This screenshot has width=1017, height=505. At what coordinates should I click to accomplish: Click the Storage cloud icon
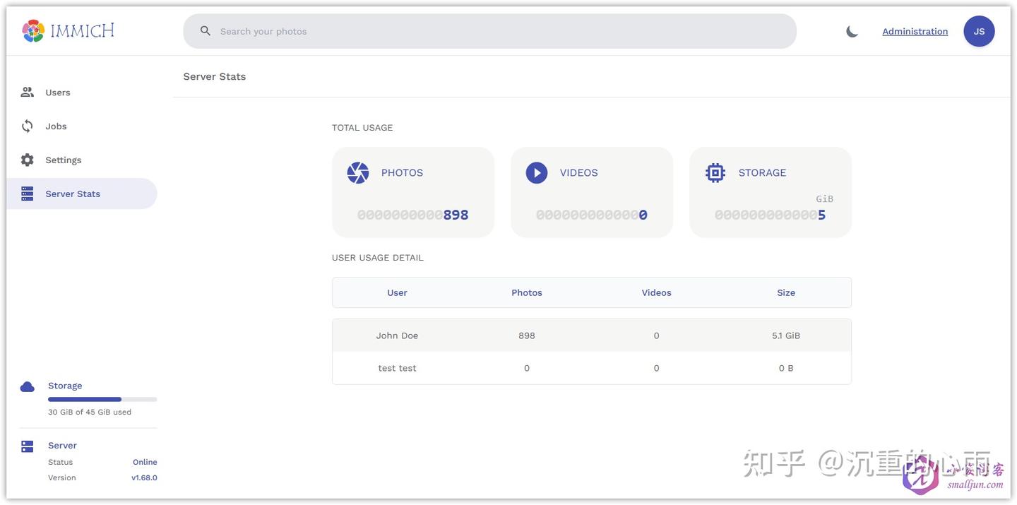pyautogui.click(x=28, y=386)
